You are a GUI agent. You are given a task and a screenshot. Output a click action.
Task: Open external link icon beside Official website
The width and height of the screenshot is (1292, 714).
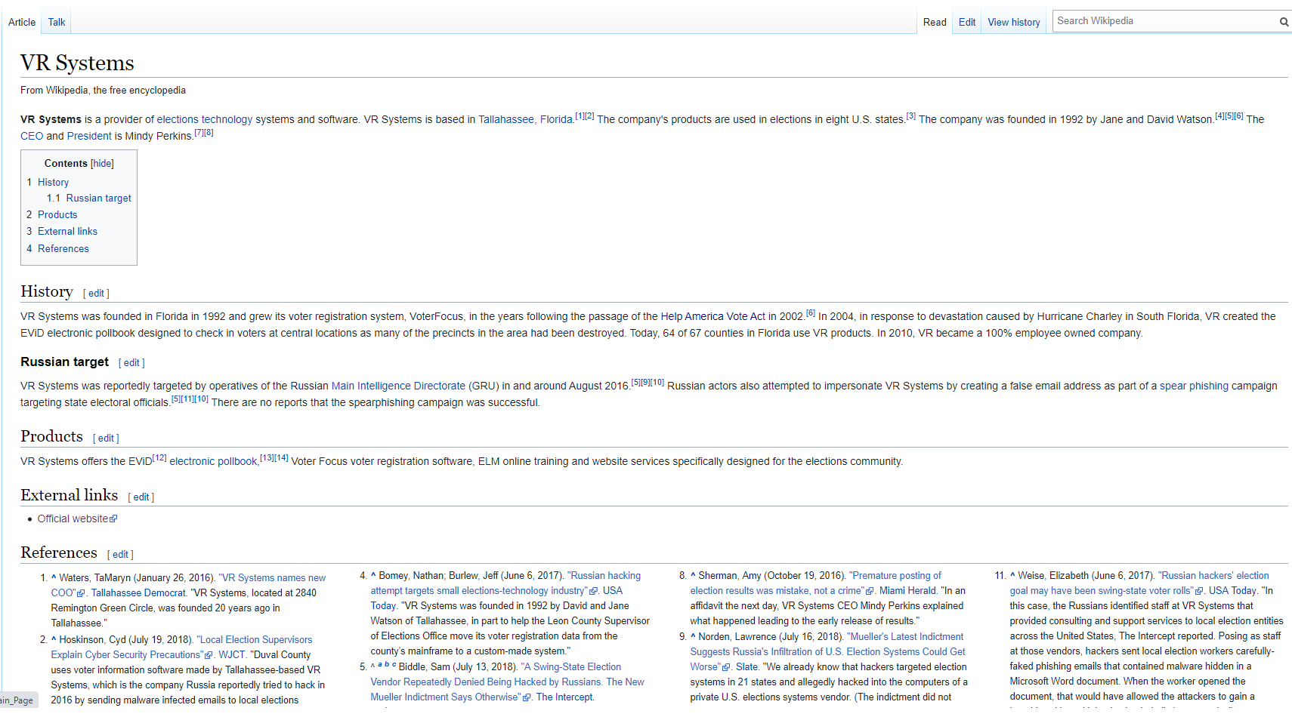[113, 519]
